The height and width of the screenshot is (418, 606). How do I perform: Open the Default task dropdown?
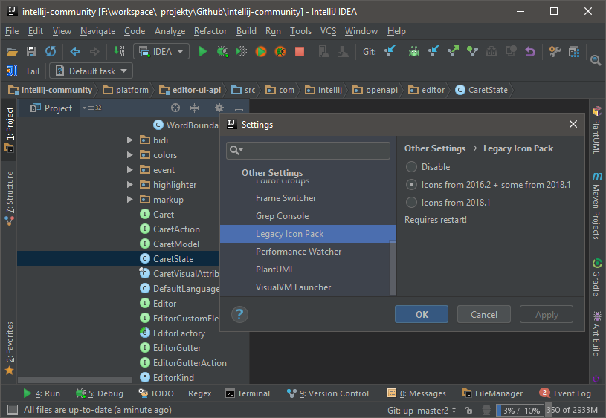(x=91, y=71)
